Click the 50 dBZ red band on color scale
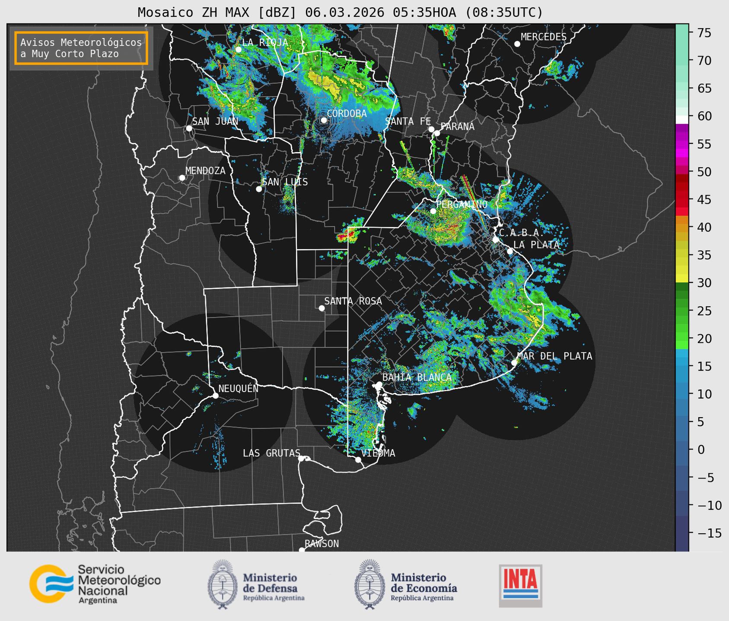The height and width of the screenshot is (621, 729). coord(682,171)
